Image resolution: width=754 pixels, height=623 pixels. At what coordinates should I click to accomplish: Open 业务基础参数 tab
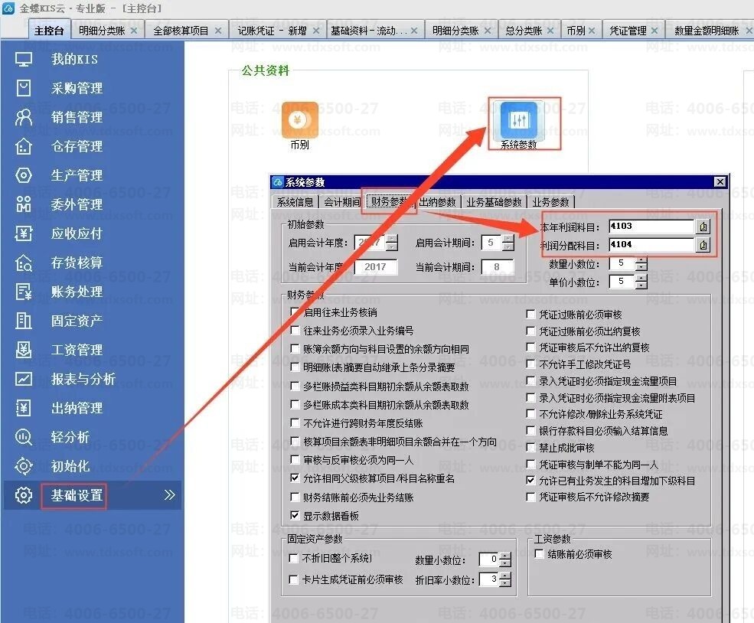pos(494,202)
